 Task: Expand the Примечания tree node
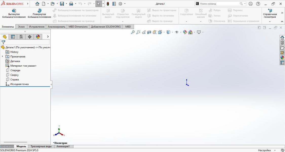coord(3,56)
